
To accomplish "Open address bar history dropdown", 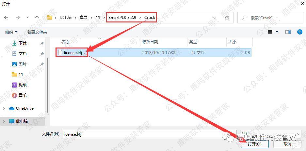I will click(215, 18).
